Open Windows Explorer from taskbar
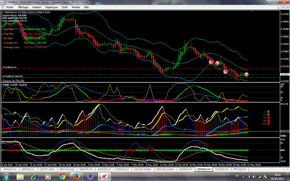The width and height of the screenshot is (290, 181). pyautogui.click(x=20, y=176)
